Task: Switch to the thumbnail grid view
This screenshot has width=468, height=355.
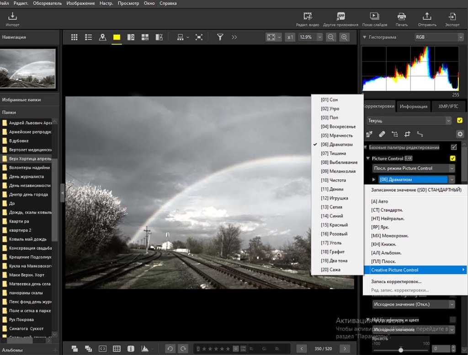Action: (74, 37)
